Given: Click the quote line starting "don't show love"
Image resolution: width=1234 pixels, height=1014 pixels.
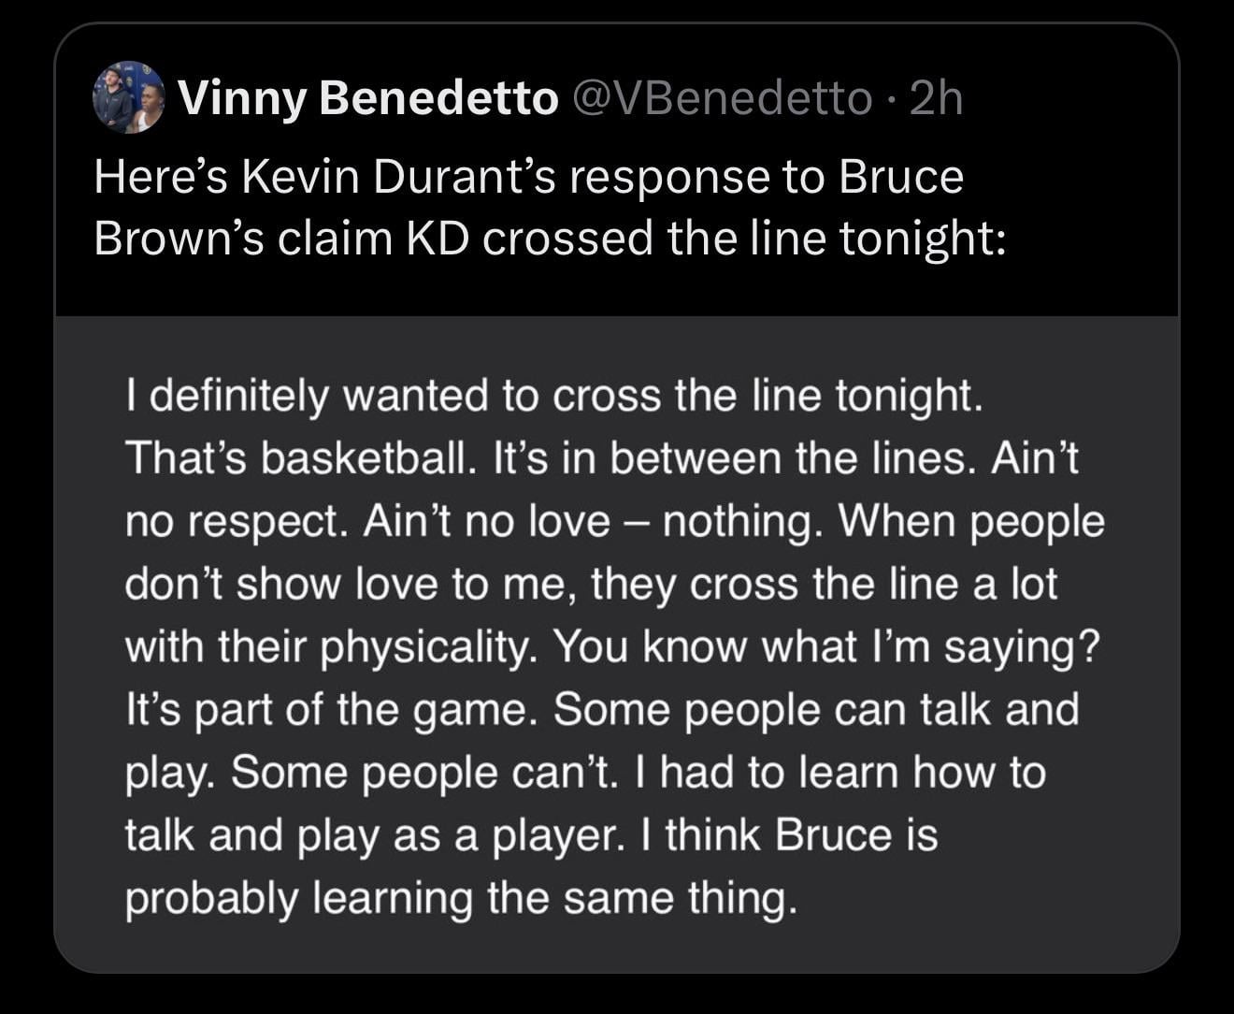Looking at the screenshot, I should [591, 585].
